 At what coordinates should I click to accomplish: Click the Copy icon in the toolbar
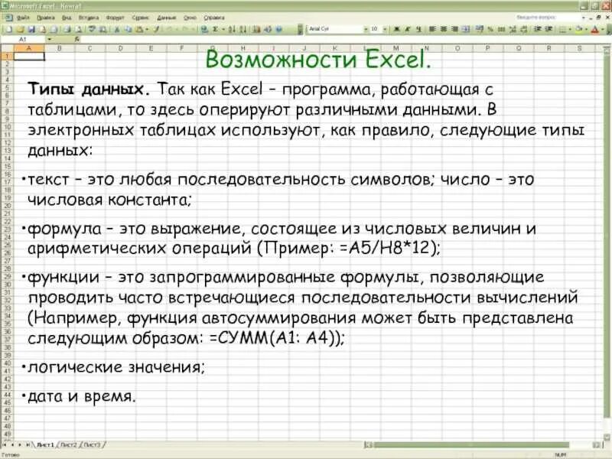click(128, 29)
